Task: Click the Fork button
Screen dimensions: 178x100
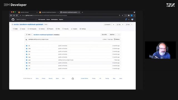Action: click(x=128, y=24)
